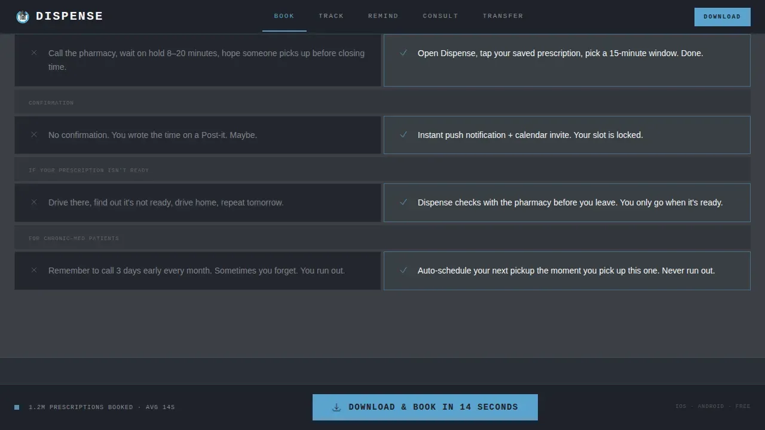Click the X icon next to 'No confirmation' row
The height and width of the screenshot is (430, 765).
pos(34,134)
